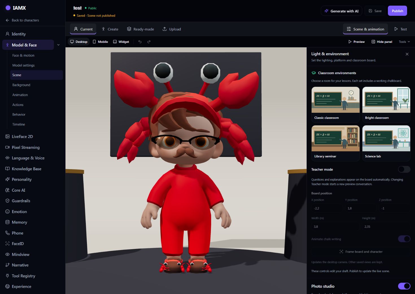The width and height of the screenshot is (415, 294).
Task: Select the Library seminar environment
Action: pyautogui.click(x=335, y=143)
